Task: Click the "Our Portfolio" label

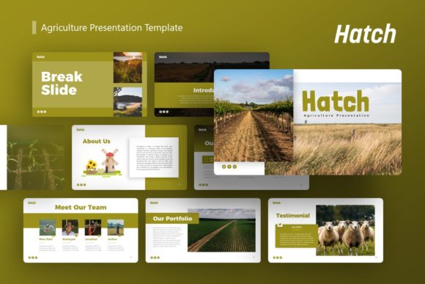Action: [x=172, y=219]
